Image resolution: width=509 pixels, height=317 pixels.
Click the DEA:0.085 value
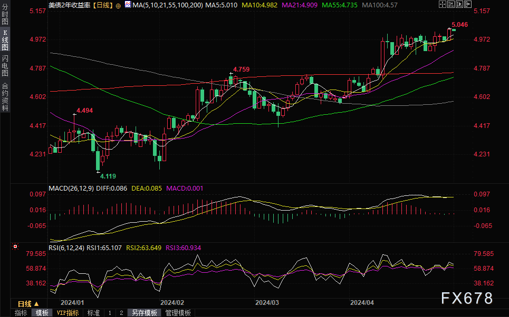(x=147, y=189)
